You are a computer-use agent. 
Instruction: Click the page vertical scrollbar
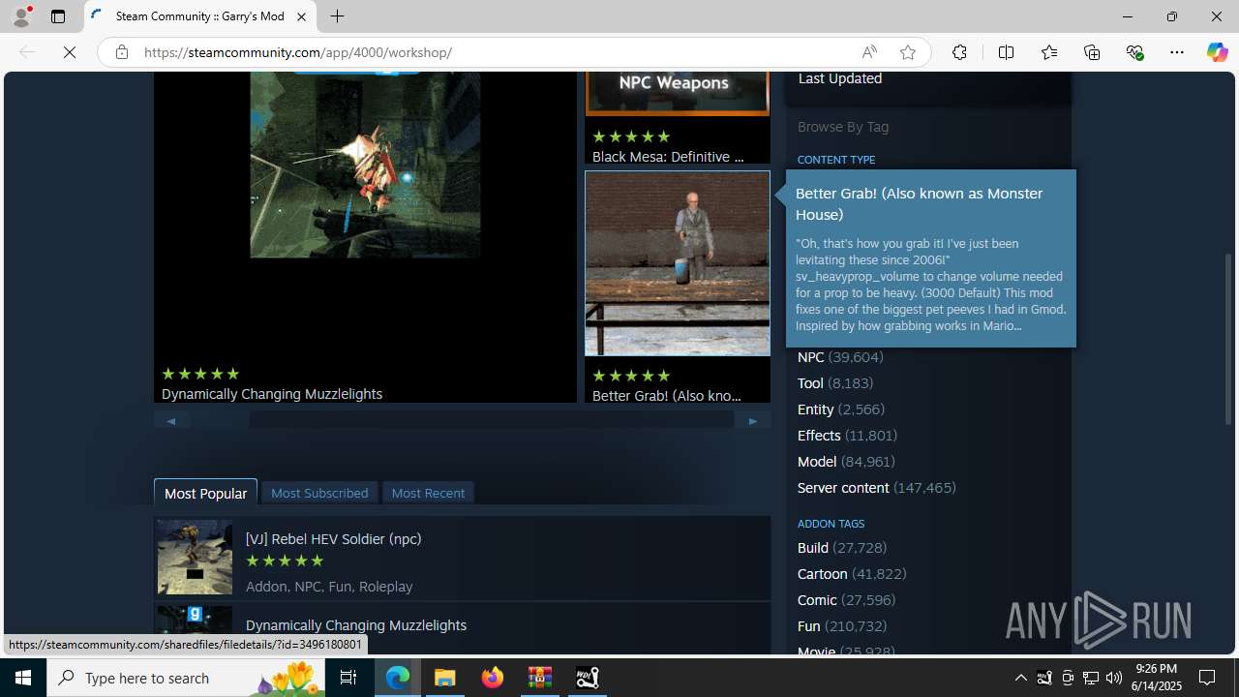tap(1229, 339)
